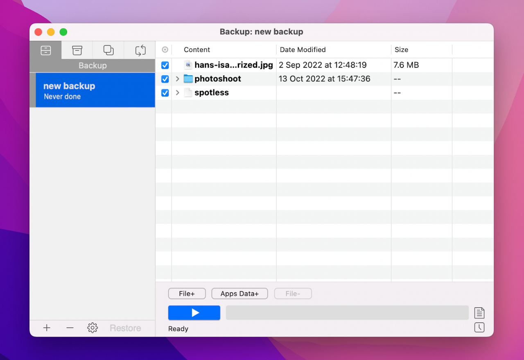524x360 pixels.
Task: Uncheck the hans-isa...rized.jpg checkbox
Action: pyautogui.click(x=165, y=65)
